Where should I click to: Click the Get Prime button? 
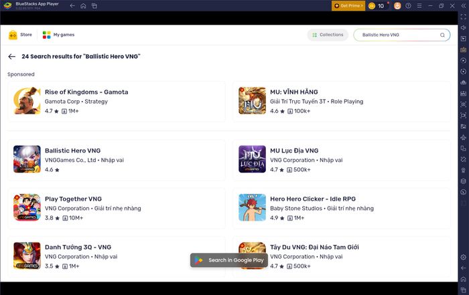point(348,5)
